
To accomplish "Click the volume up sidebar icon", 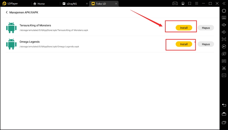I will [224, 25].
